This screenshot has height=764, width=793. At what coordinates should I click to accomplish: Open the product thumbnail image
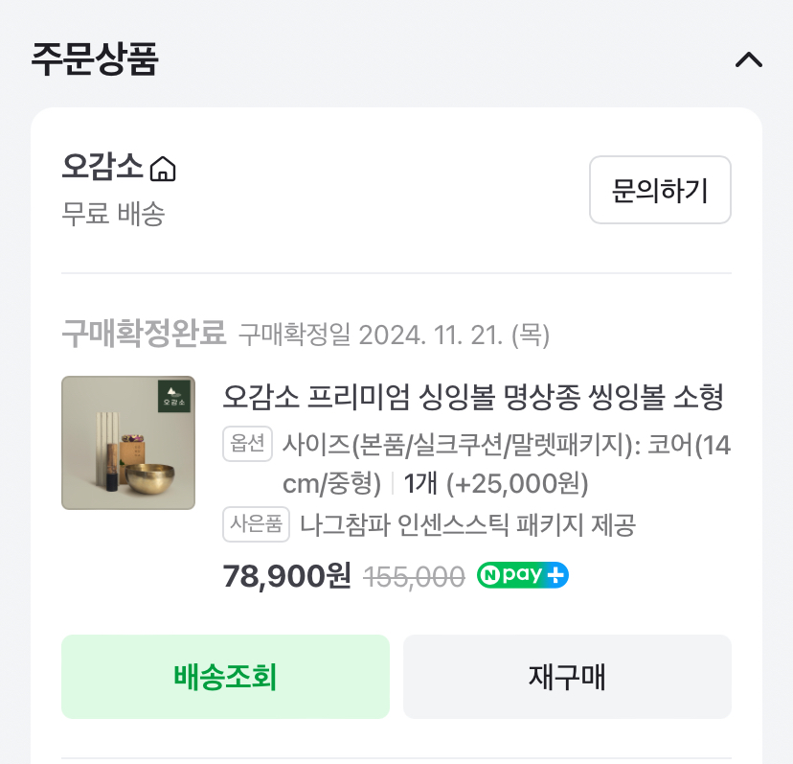[127, 443]
